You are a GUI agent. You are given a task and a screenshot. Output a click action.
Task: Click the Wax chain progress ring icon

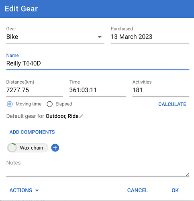tap(12, 148)
